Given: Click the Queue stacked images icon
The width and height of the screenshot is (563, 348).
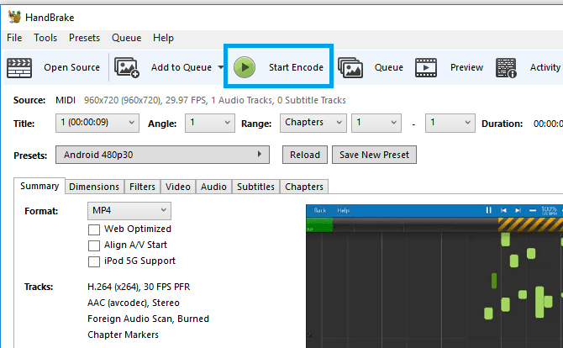Looking at the screenshot, I should coord(350,67).
